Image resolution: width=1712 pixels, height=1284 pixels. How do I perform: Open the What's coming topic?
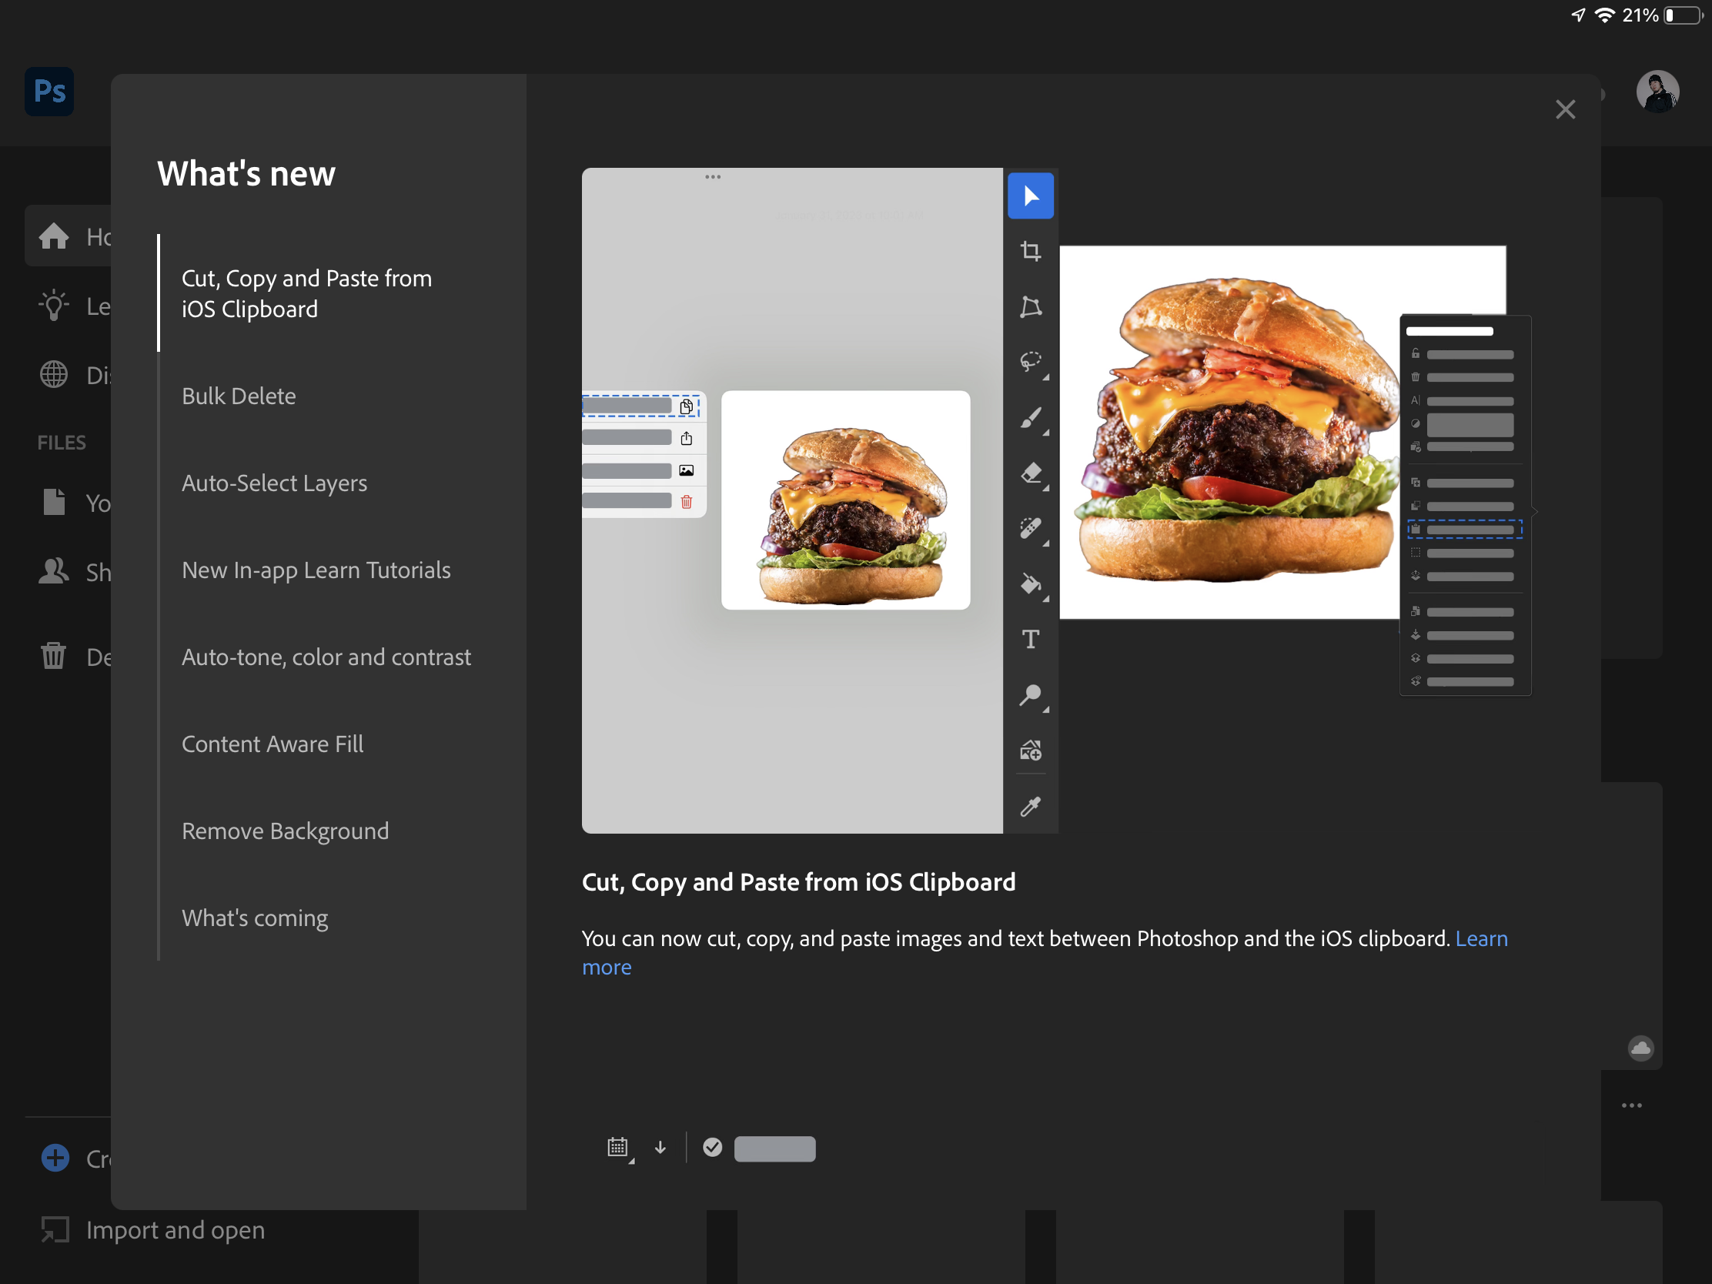tap(255, 918)
